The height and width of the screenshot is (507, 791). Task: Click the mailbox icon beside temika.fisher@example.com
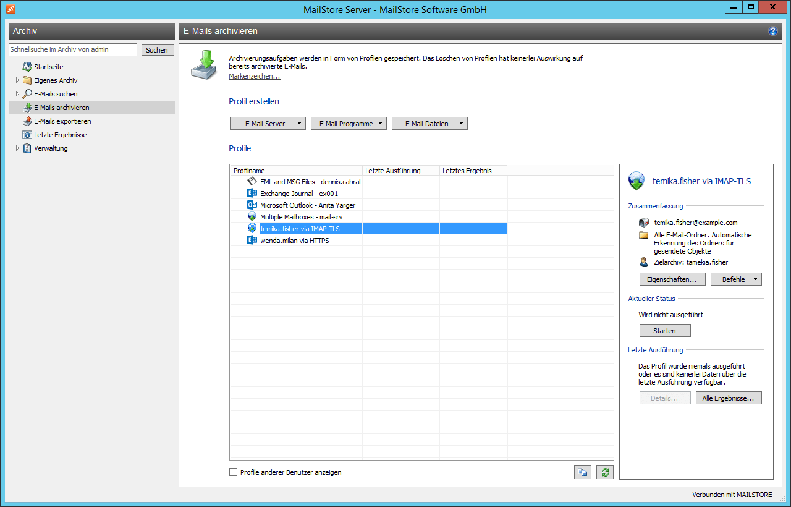(x=644, y=223)
